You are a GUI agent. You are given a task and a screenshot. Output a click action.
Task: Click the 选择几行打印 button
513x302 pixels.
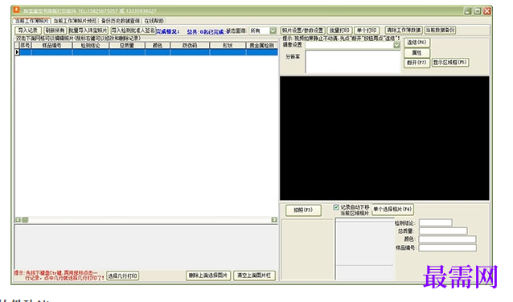(x=123, y=275)
